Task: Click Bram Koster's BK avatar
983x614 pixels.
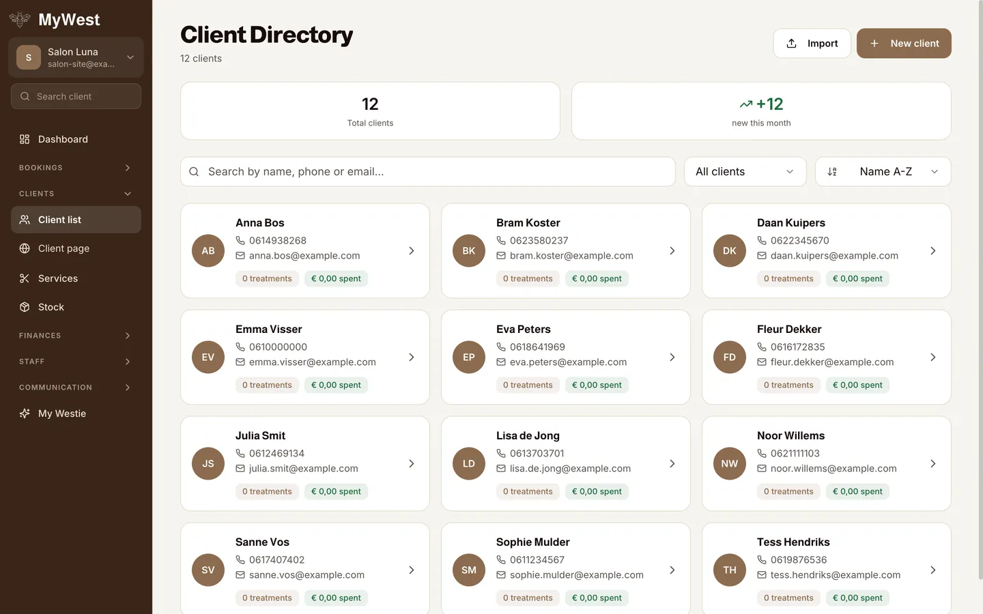Action: [x=469, y=250]
